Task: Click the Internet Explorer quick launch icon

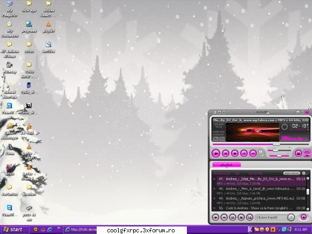Action: pyautogui.click(x=49, y=229)
